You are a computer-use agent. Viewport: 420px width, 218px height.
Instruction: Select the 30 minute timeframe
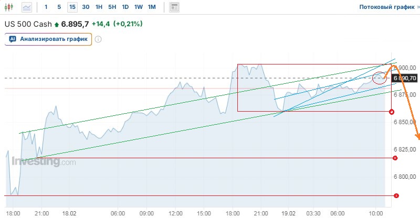point(86,7)
